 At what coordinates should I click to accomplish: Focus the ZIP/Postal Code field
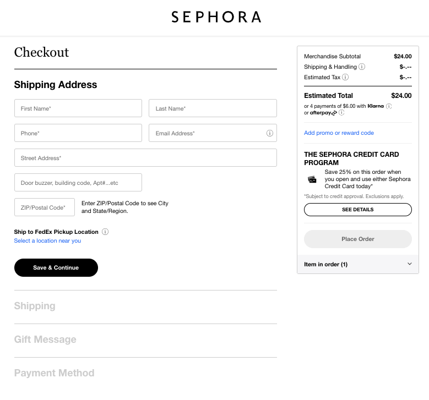(x=44, y=207)
